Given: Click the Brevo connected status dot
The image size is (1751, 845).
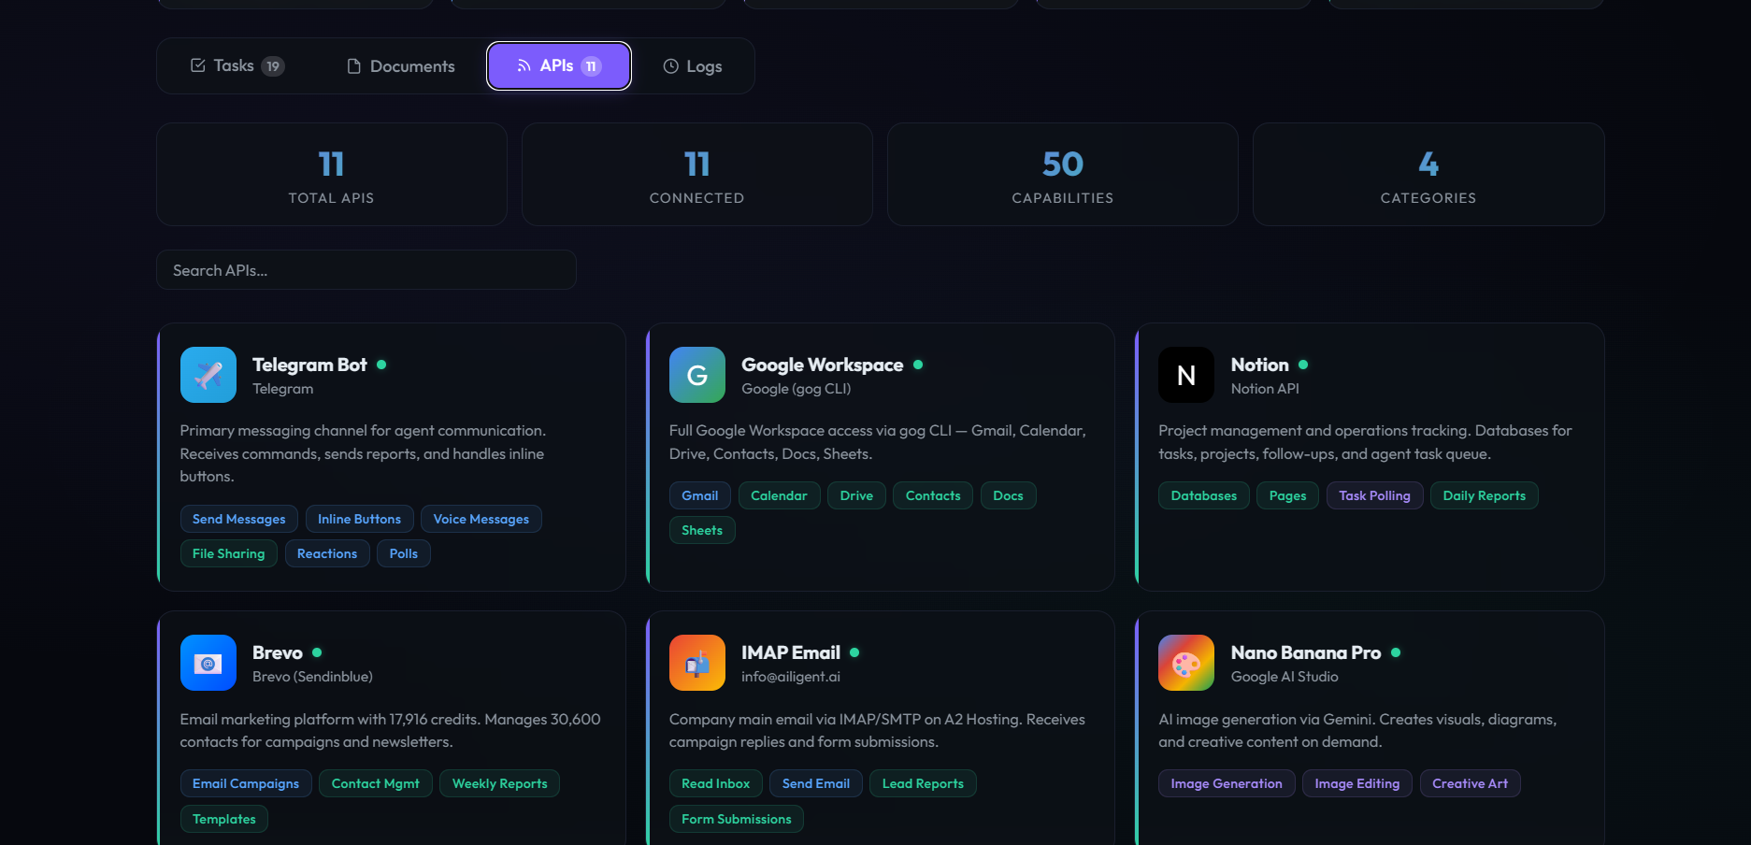Looking at the screenshot, I should [317, 652].
